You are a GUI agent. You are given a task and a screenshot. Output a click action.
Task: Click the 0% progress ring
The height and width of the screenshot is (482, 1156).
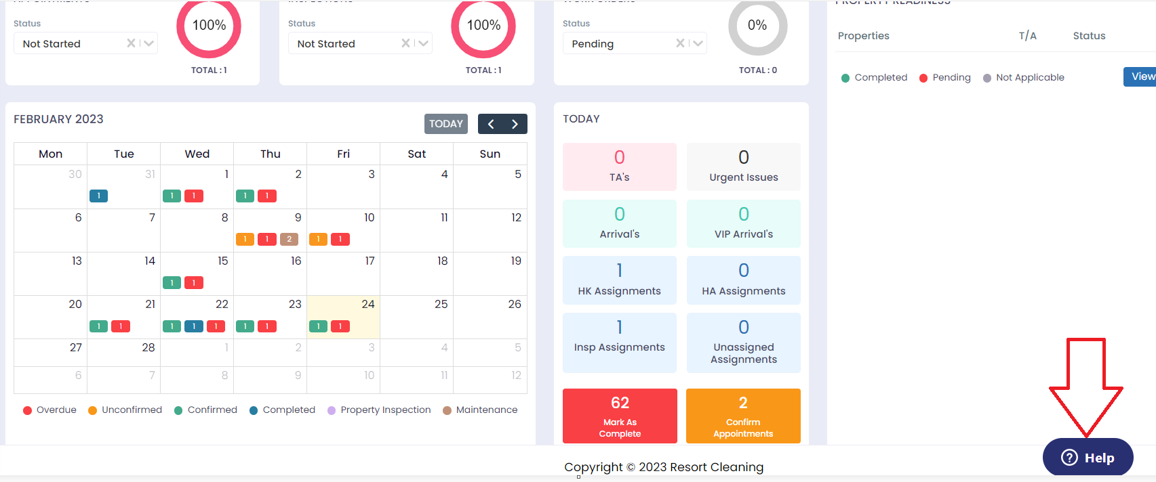757,26
